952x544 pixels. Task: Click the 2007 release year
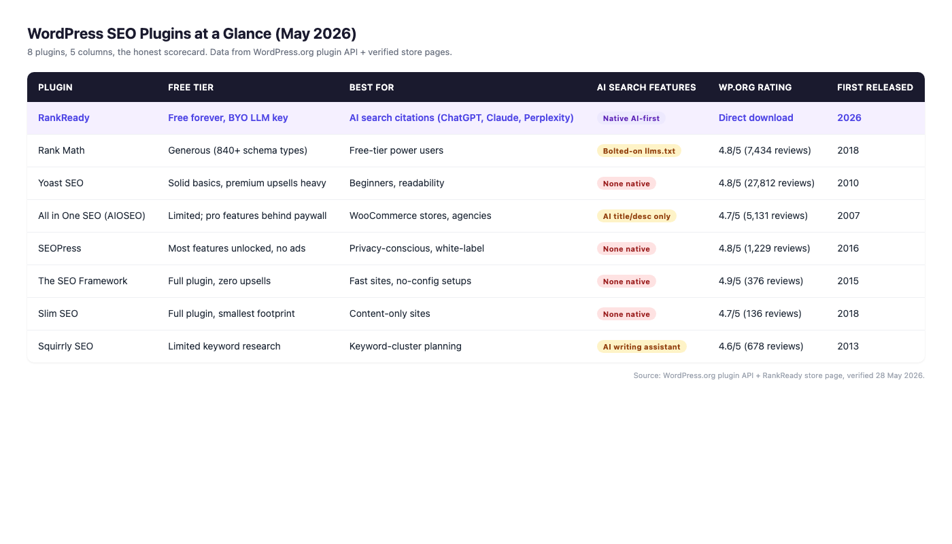(x=849, y=216)
